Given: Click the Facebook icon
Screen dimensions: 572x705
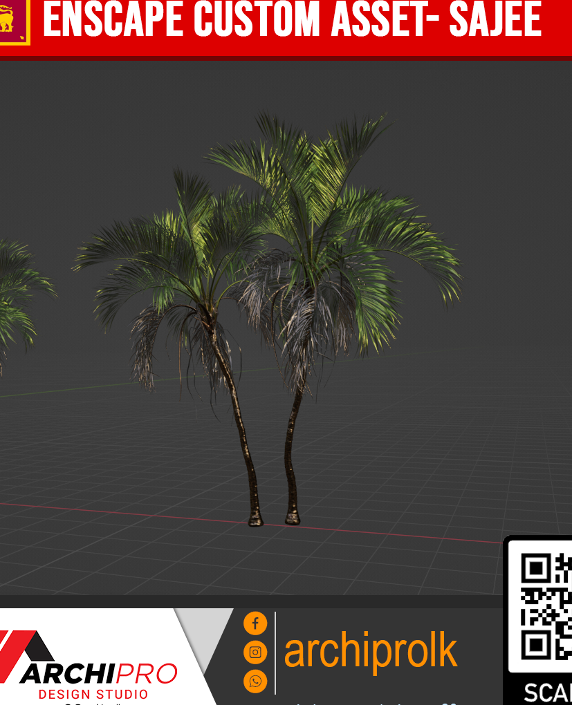Looking at the screenshot, I should pos(255,623).
